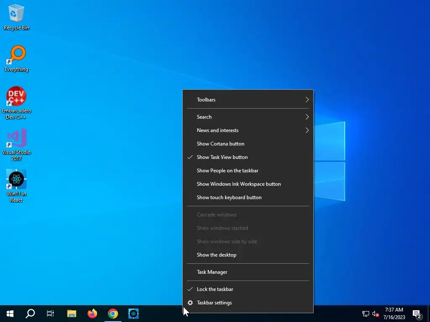Open the Recycle Bin desktop icon
This screenshot has width=430, height=322.
16,17
